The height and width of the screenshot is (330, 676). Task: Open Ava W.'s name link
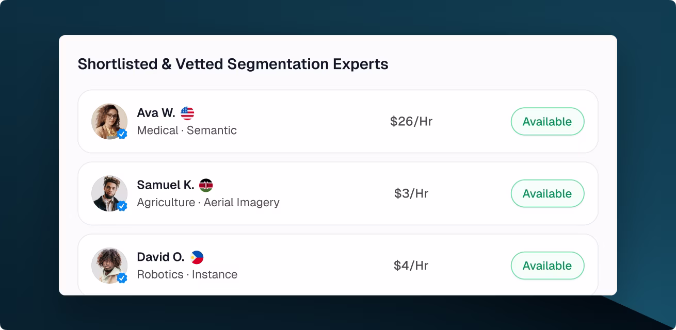[155, 112]
